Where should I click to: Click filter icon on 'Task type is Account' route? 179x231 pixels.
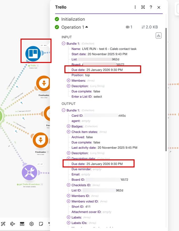tap(23, 118)
